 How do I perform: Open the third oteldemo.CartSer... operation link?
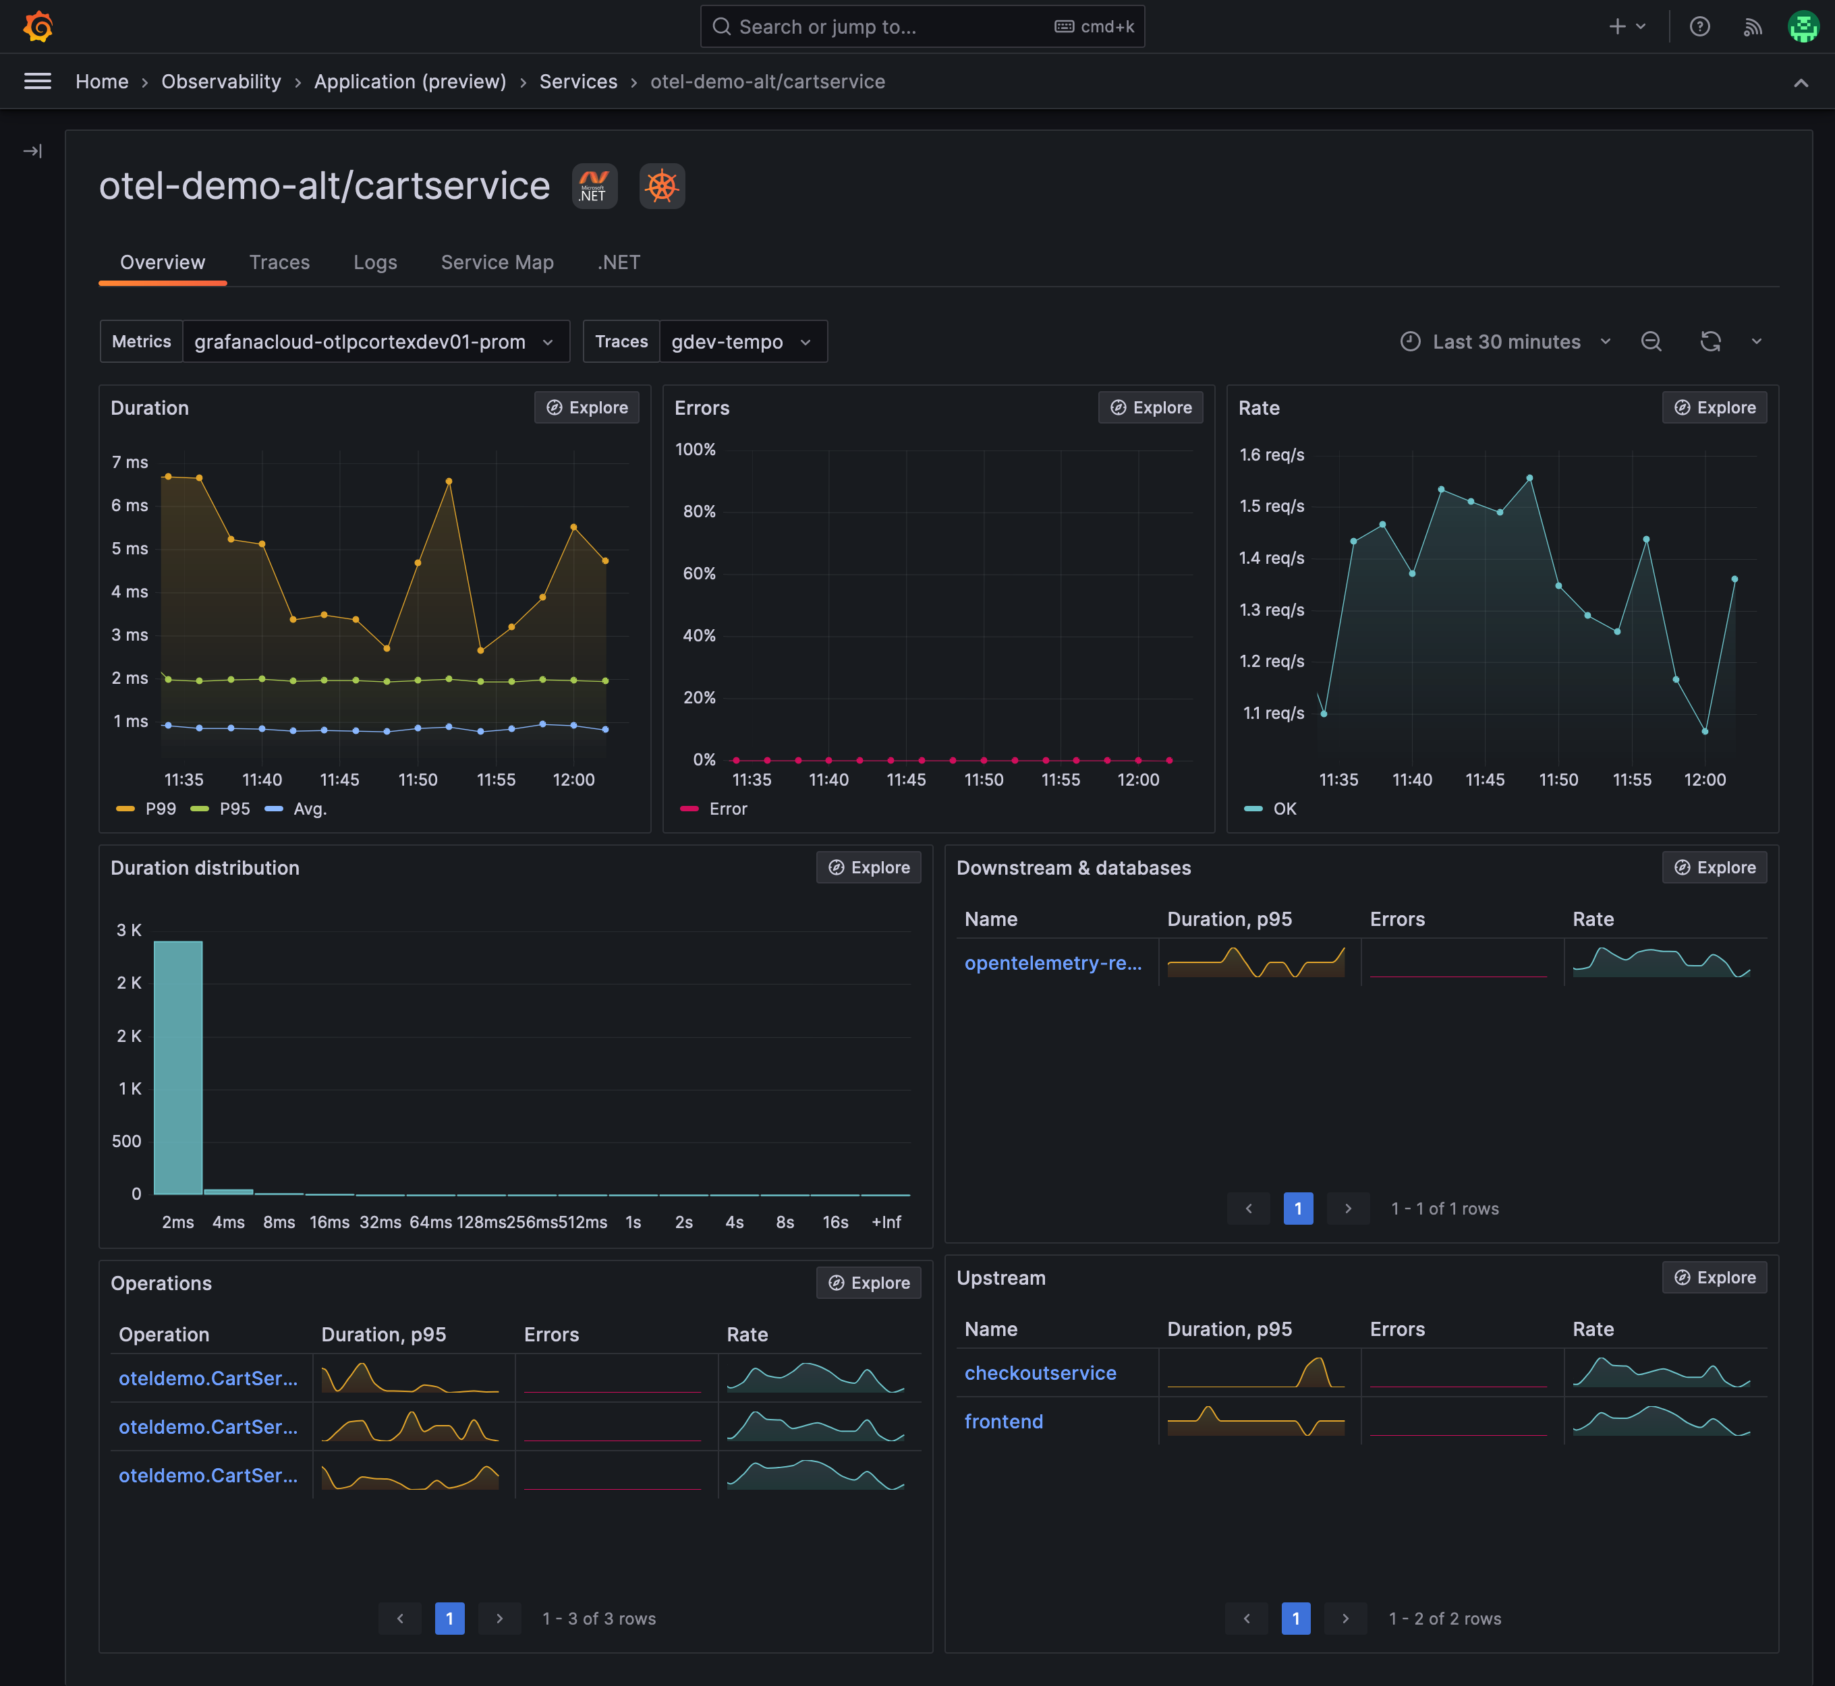tap(208, 1476)
